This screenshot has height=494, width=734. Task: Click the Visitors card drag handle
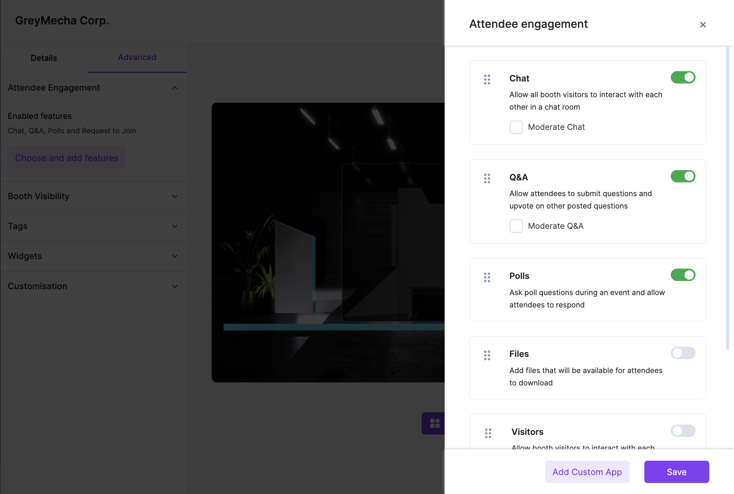(x=487, y=433)
